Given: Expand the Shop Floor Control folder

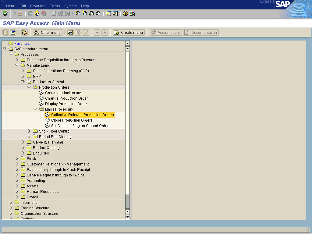Looking at the screenshot, I should (x=29, y=131).
